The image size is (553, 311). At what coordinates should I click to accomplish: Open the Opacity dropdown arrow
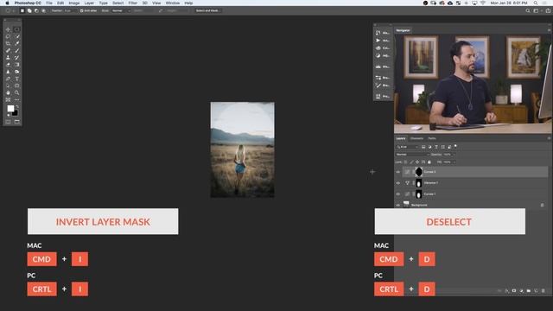454,155
